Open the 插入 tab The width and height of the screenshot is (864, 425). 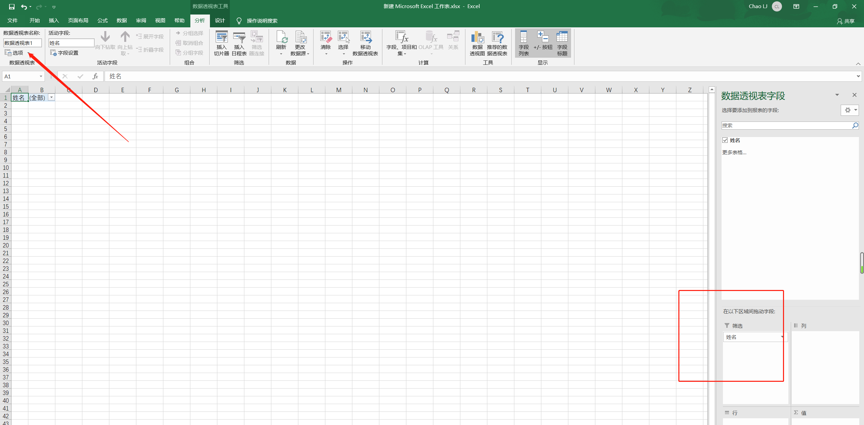pos(54,21)
